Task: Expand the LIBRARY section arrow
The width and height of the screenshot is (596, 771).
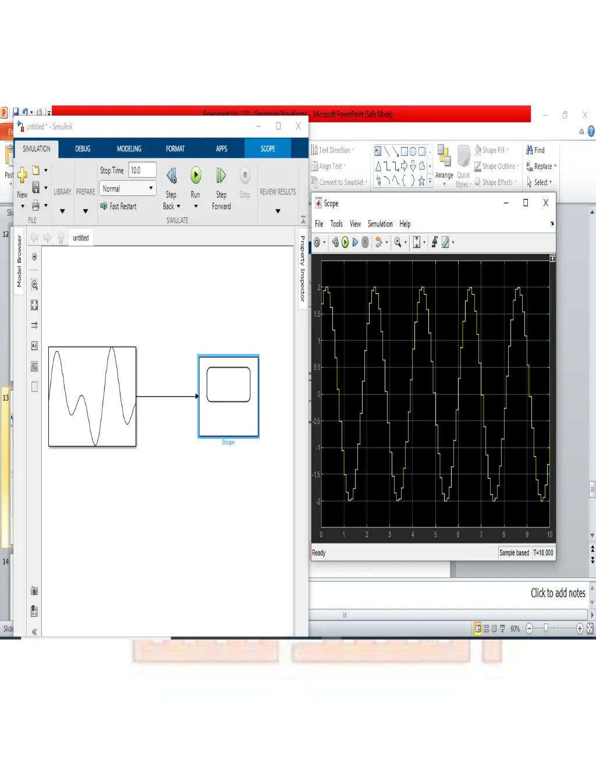Action: [62, 211]
